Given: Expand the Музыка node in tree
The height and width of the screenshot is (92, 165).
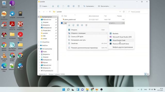Looking at the screenshot, I should click(x=40, y=62).
